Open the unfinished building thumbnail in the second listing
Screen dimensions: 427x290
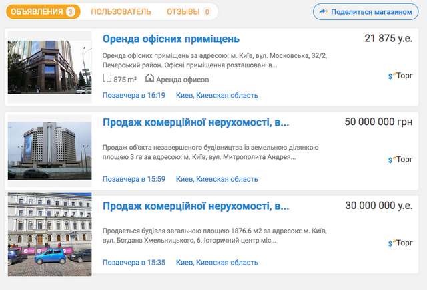(49, 150)
